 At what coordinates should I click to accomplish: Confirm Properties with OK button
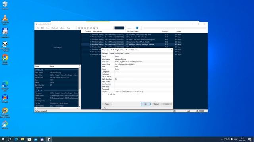click(146, 104)
